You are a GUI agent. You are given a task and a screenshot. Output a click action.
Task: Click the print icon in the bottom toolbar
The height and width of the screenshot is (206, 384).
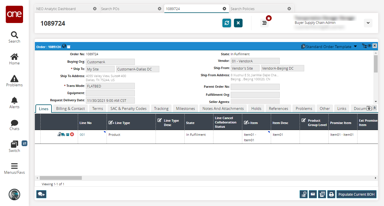click(x=331, y=194)
